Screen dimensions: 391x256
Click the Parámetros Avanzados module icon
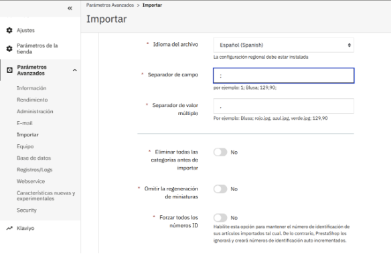coord(9,70)
